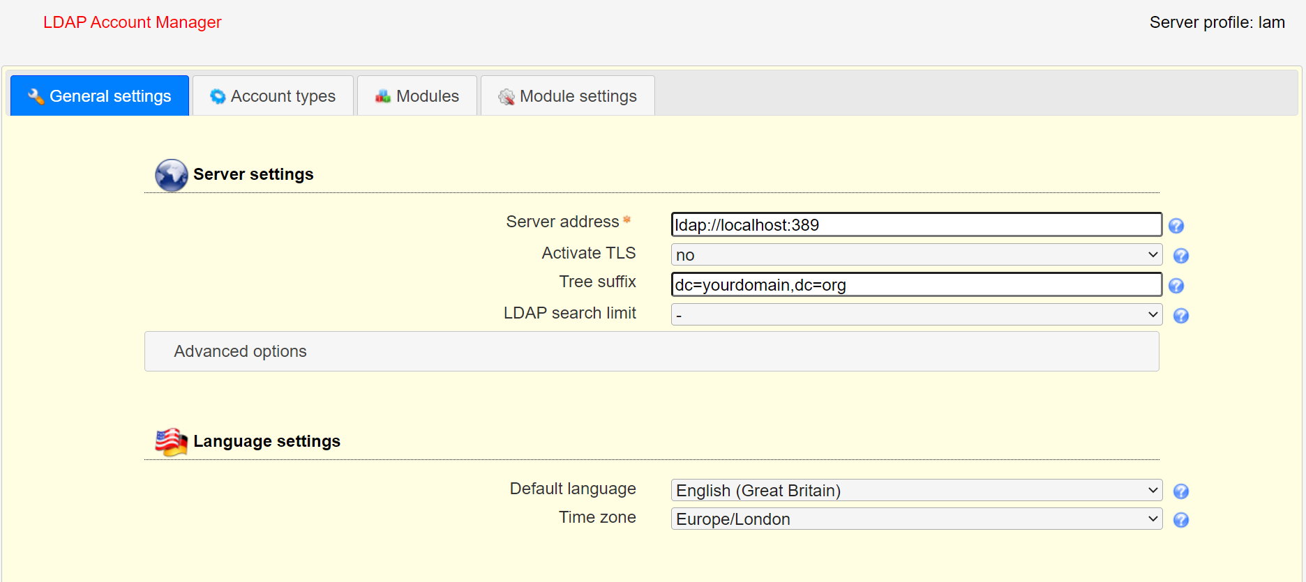Image resolution: width=1306 pixels, height=582 pixels.
Task: Click the Tree suffix label
Action: click(597, 282)
